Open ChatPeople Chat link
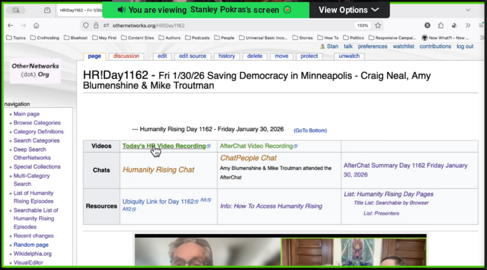Viewport: 487px width, 270px height. [248, 158]
